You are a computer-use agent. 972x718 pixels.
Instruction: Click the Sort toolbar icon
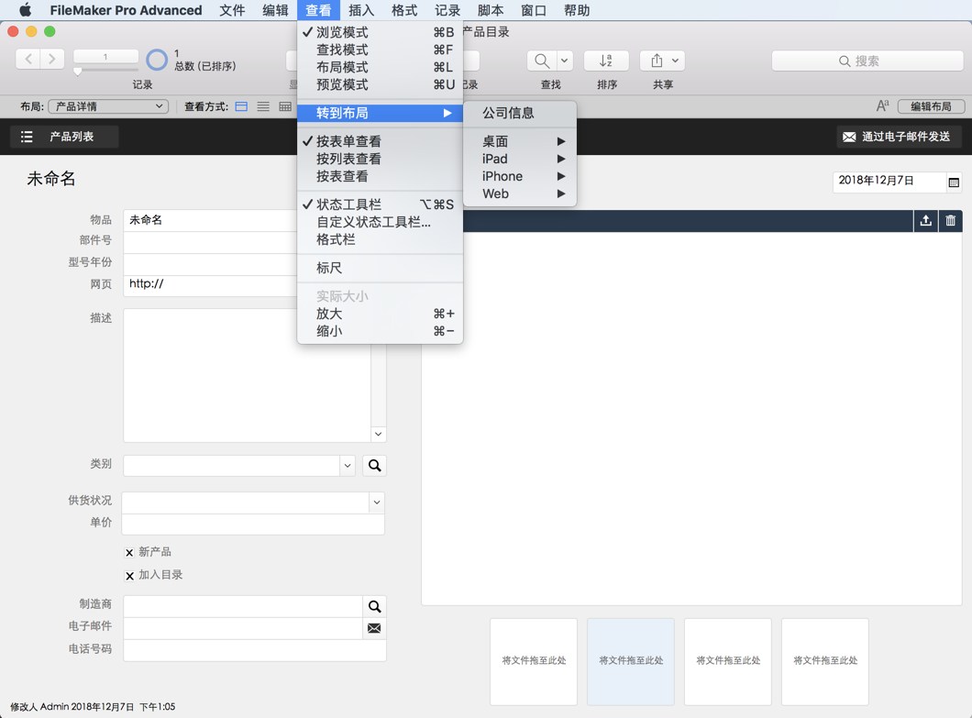point(606,61)
